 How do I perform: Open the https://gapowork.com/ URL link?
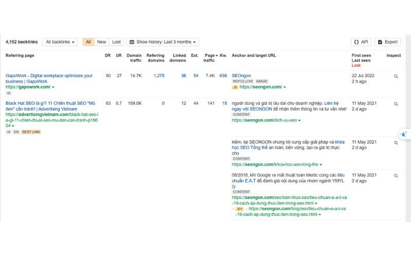coord(28,87)
